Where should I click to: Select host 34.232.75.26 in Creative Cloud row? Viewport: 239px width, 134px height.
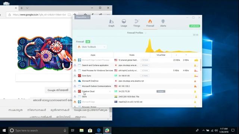[124, 91]
